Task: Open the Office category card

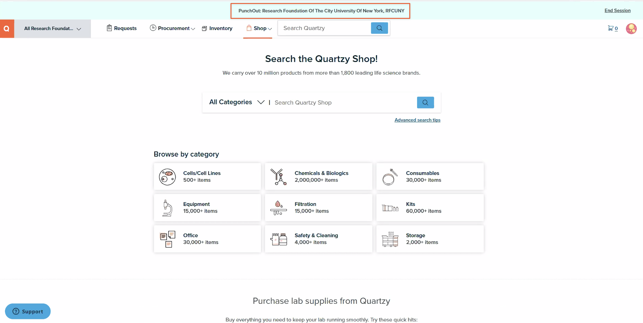Action: point(207,239)
